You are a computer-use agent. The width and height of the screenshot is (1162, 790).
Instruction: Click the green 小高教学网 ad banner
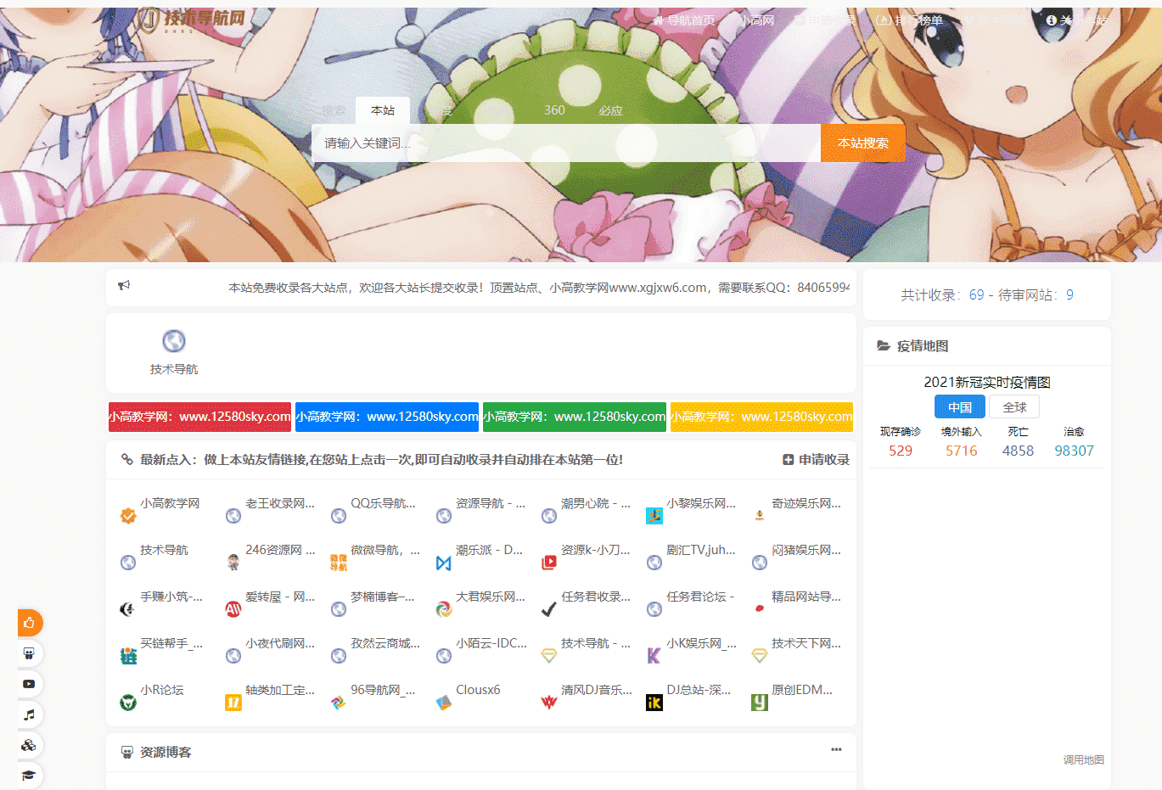pos(575,417)
